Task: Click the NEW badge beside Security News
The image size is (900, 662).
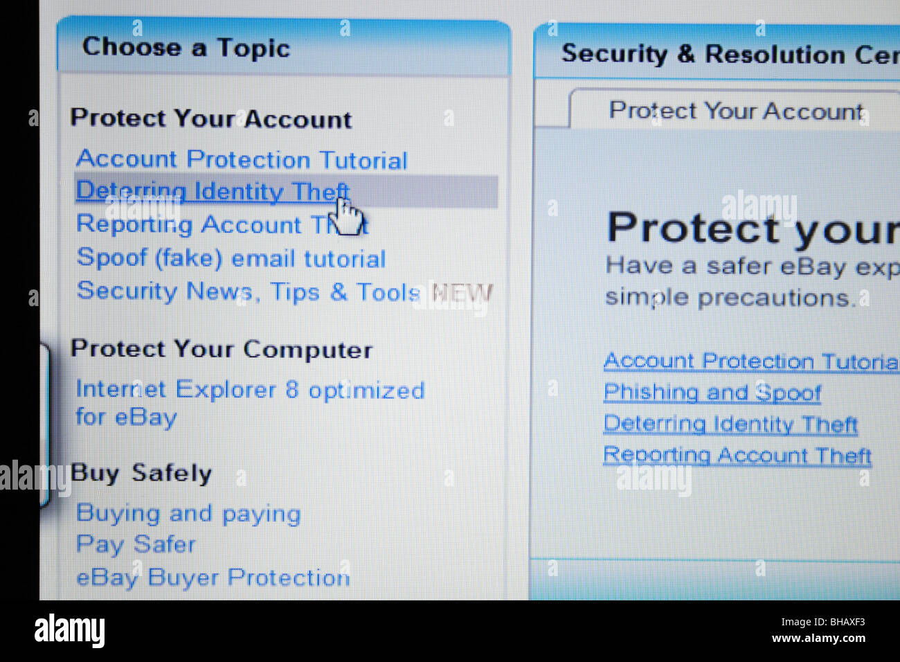Action: coord(462,293)
